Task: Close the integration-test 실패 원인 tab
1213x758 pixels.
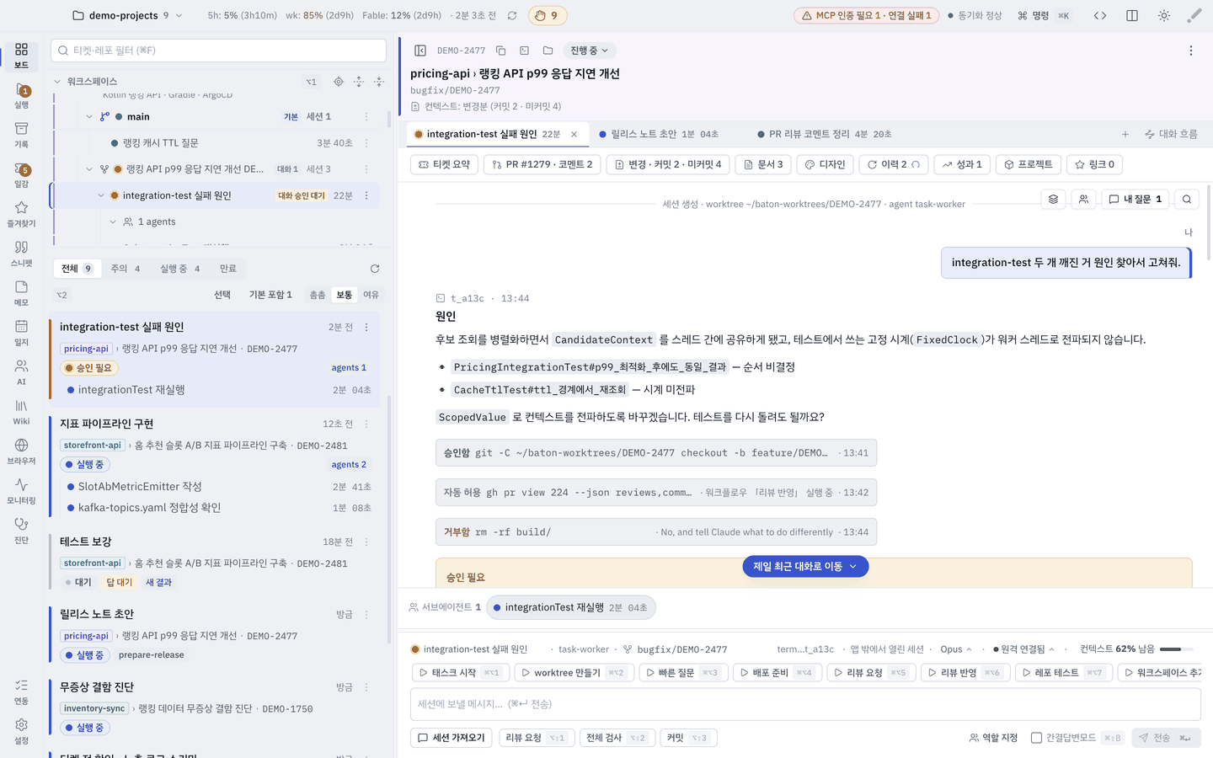Action: point(574,134)
